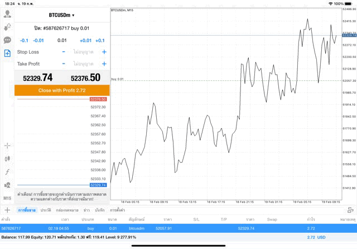Decrease volume by 0.1
Viewport: 357px width, 249px height.
click(x=24, y=41)
